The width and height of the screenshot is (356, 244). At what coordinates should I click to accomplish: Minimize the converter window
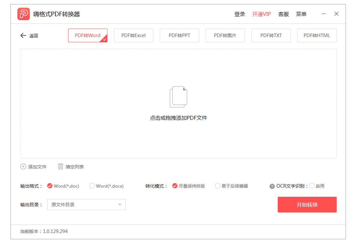[x=324, y=14]
